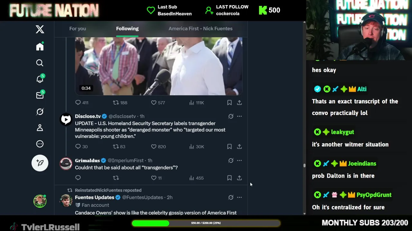412x231 pixels.
Task: Click the Disclose.tv UPDATE post text
Action: 150,130
